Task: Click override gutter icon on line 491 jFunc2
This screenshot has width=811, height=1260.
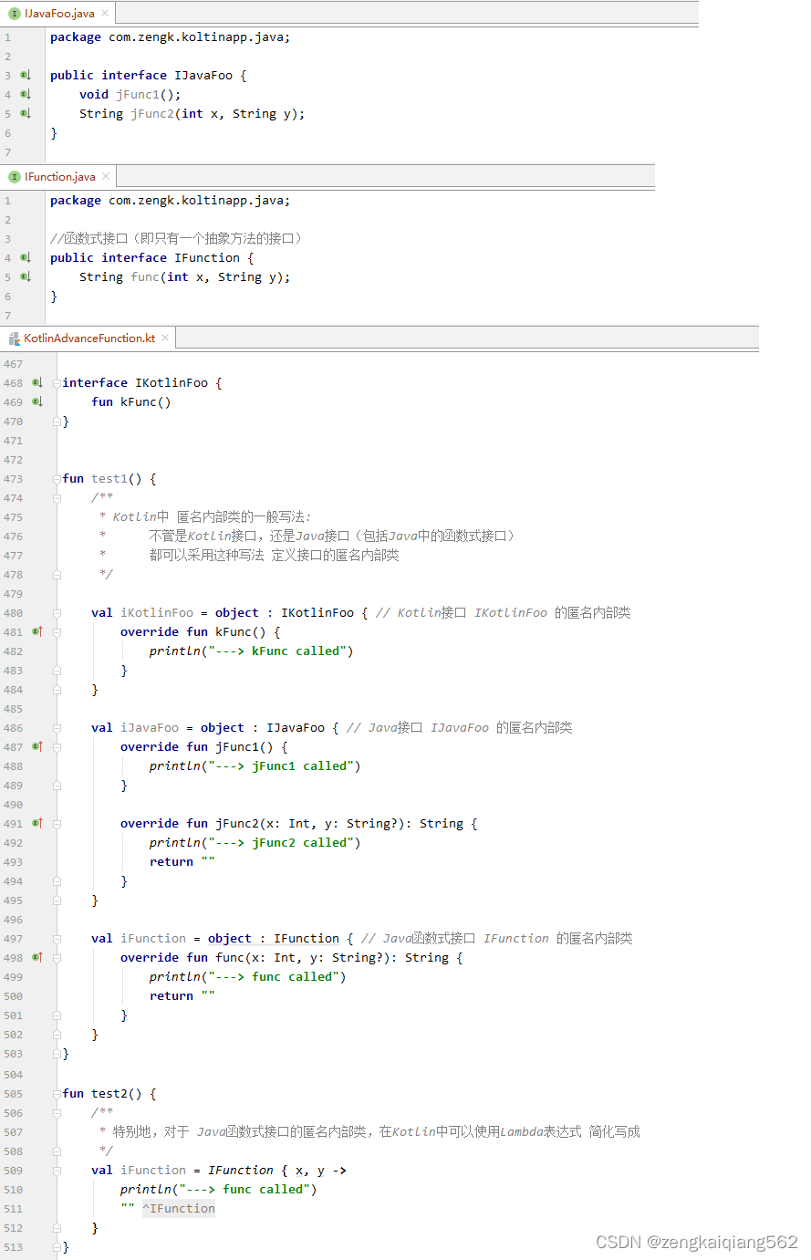Action: [x=37, y=823]
